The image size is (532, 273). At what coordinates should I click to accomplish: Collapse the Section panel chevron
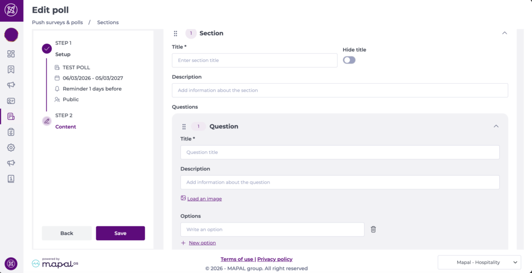tap(504, 33)
